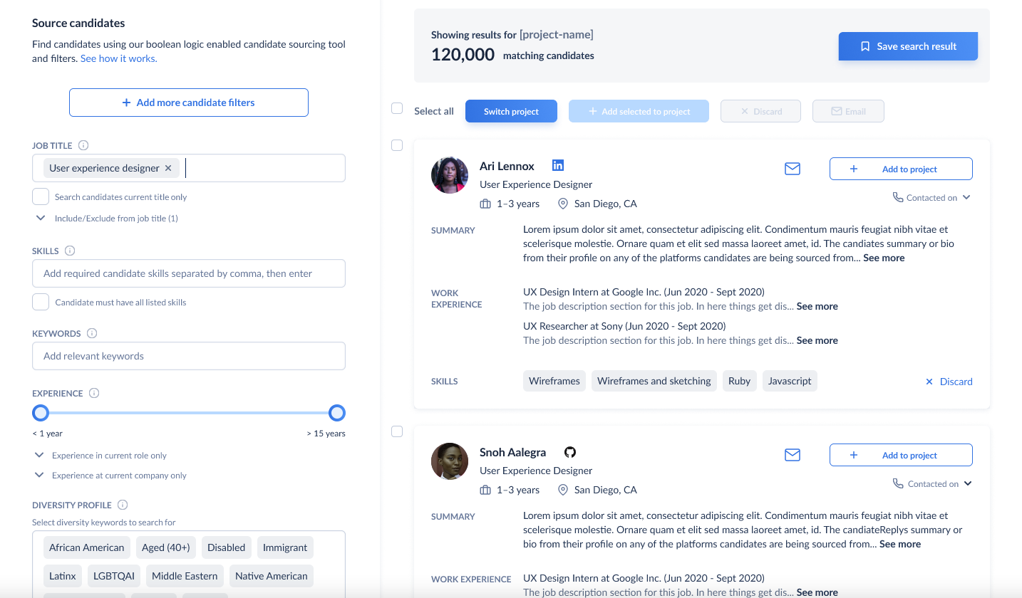Click Wireframes skill tag
1022x598 pixels.
pyautogui.click(x=554, y=381)
